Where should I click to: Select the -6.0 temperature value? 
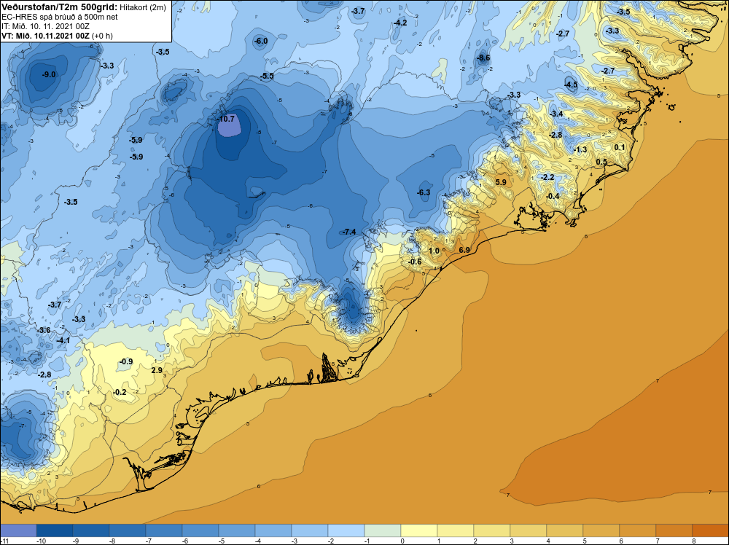point(261,41)
